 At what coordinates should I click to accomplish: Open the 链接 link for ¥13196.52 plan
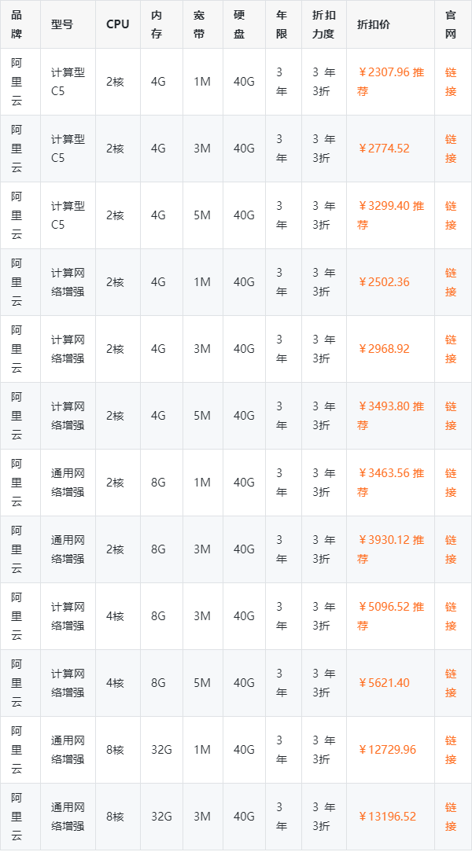click(x=451, y=817)
